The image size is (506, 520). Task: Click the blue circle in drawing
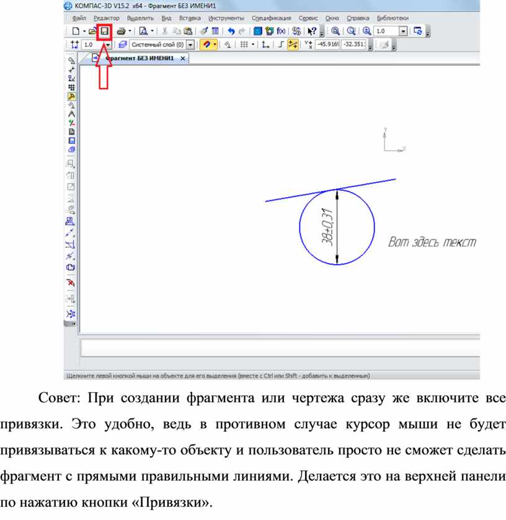(x=301, y=226)
